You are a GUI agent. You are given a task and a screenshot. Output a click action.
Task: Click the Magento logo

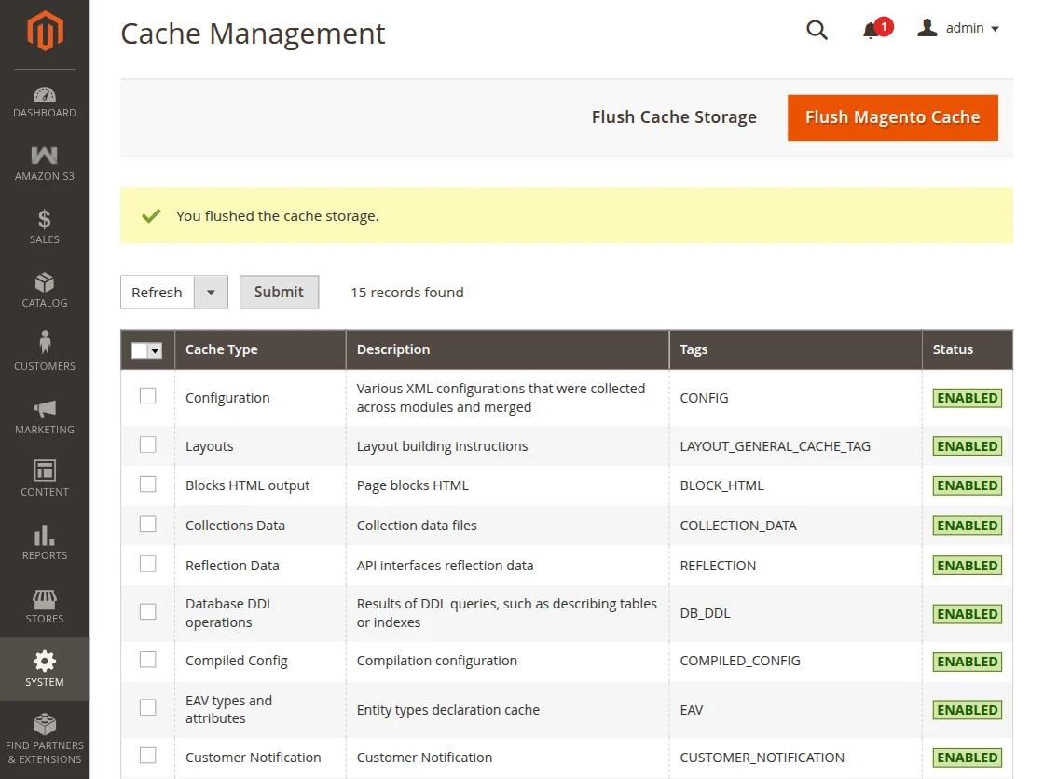[x=44, y=31]
